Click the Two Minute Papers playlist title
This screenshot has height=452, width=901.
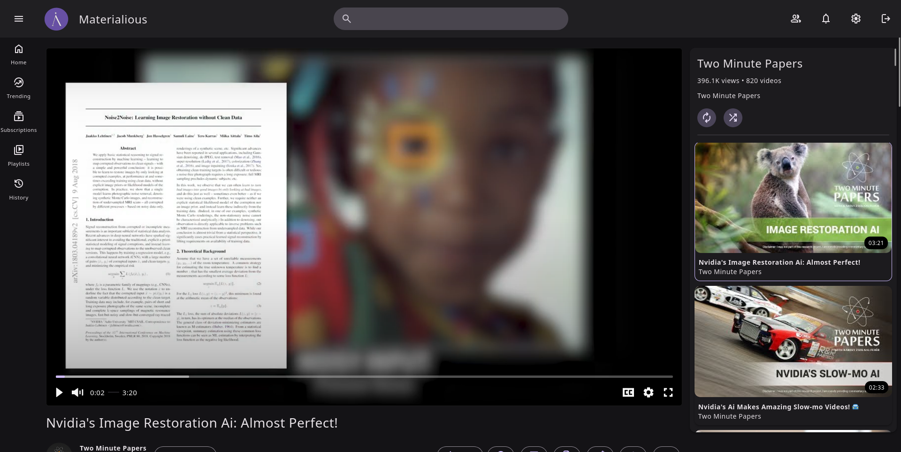pyautogui.click(x=750, y=63)
